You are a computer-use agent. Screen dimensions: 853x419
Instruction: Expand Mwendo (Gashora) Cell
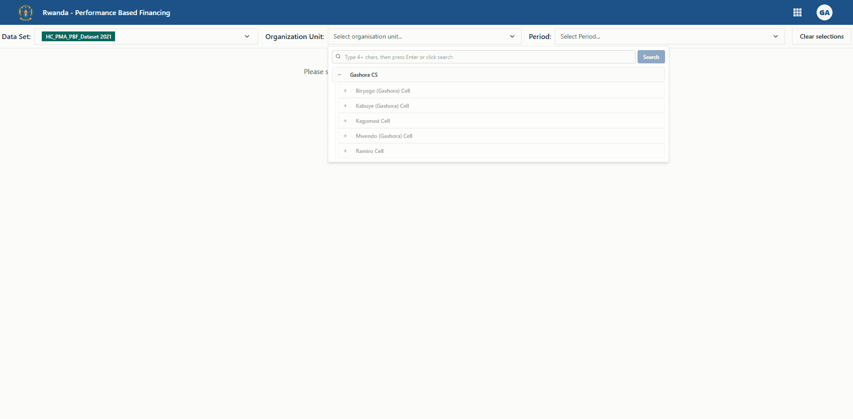(x=345, y=136)
